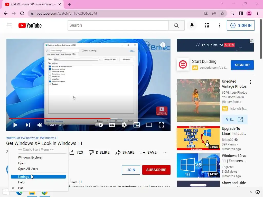Click the Subscribe watermark in the video
This screenshot has width=263, height=197.
(x=162, y=111)
